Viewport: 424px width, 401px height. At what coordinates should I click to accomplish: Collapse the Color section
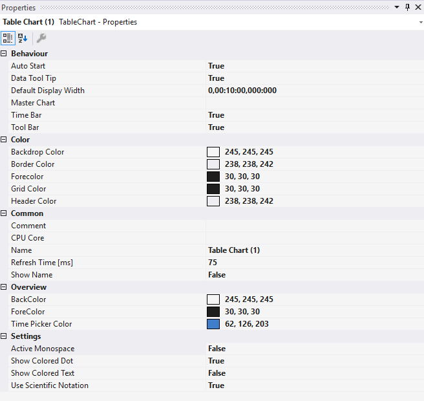pos(5,140)
